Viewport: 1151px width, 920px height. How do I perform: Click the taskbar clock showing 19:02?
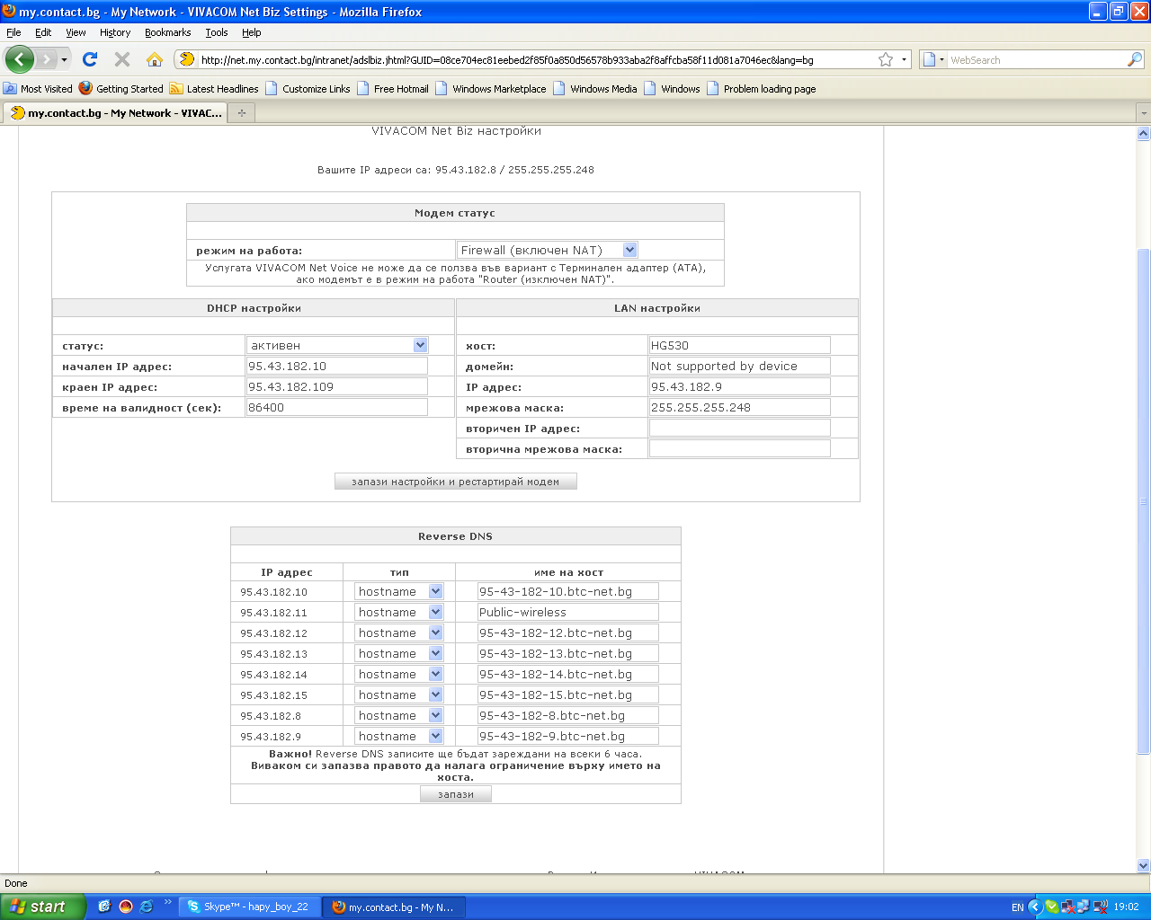coord(1126,907)
